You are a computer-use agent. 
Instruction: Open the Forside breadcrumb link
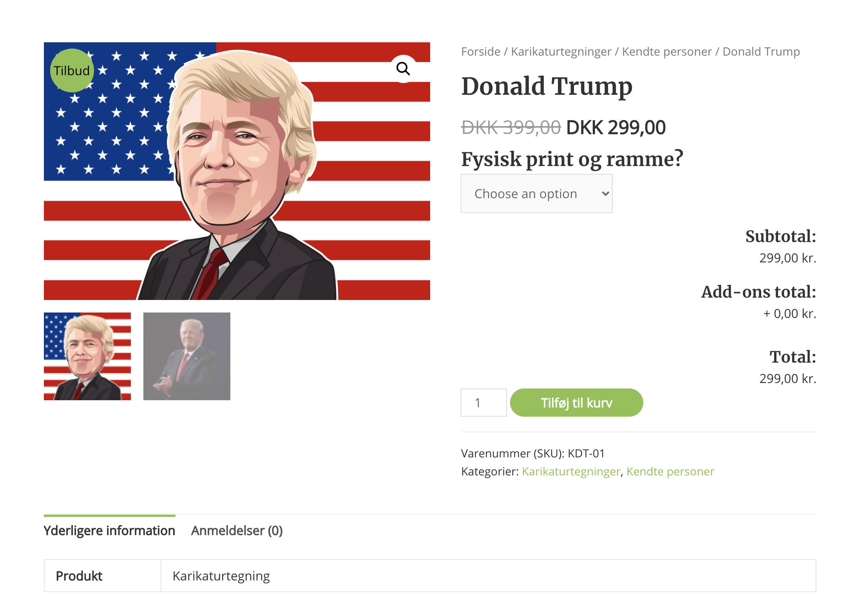point(481,52)
